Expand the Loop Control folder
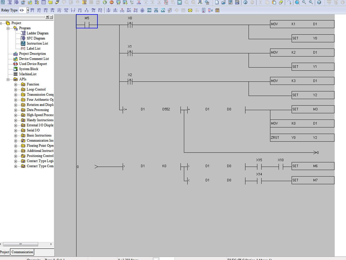The image size is (346, 260). (x=16, y=90)
